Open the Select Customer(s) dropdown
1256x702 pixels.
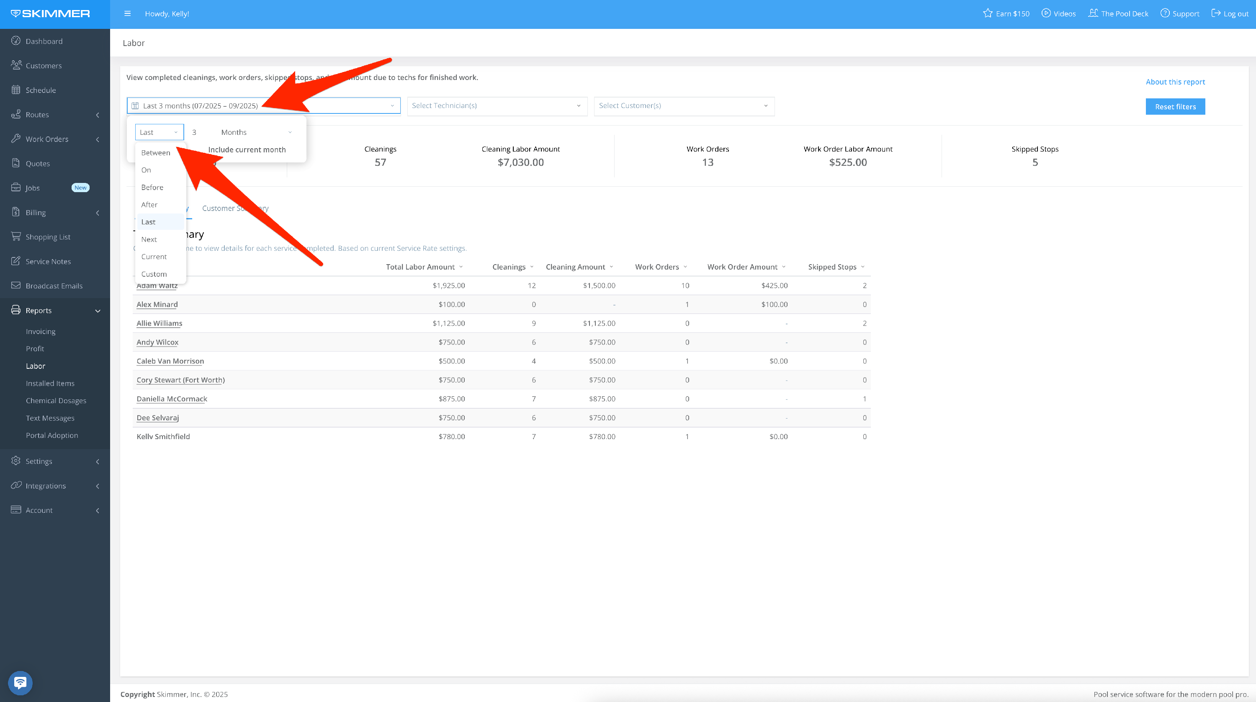pyautogui.click(x=683, y=106)
